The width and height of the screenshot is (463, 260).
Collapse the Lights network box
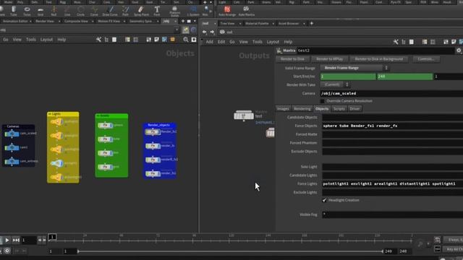[x=50, y=114]
